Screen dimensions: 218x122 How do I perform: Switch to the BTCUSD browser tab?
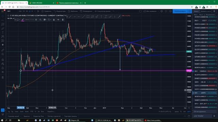(42, 3)
